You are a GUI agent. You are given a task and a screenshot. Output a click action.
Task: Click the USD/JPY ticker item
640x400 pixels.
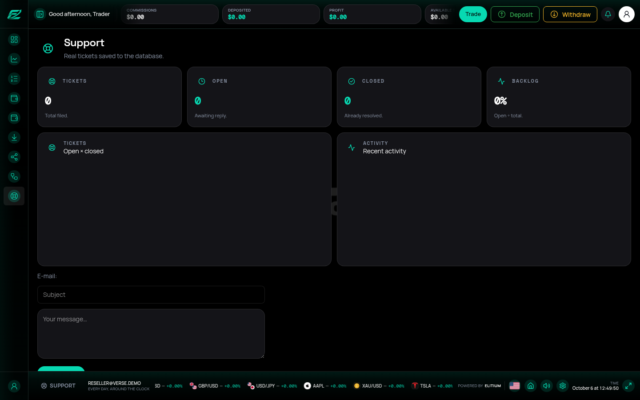[x=272, y=386]
